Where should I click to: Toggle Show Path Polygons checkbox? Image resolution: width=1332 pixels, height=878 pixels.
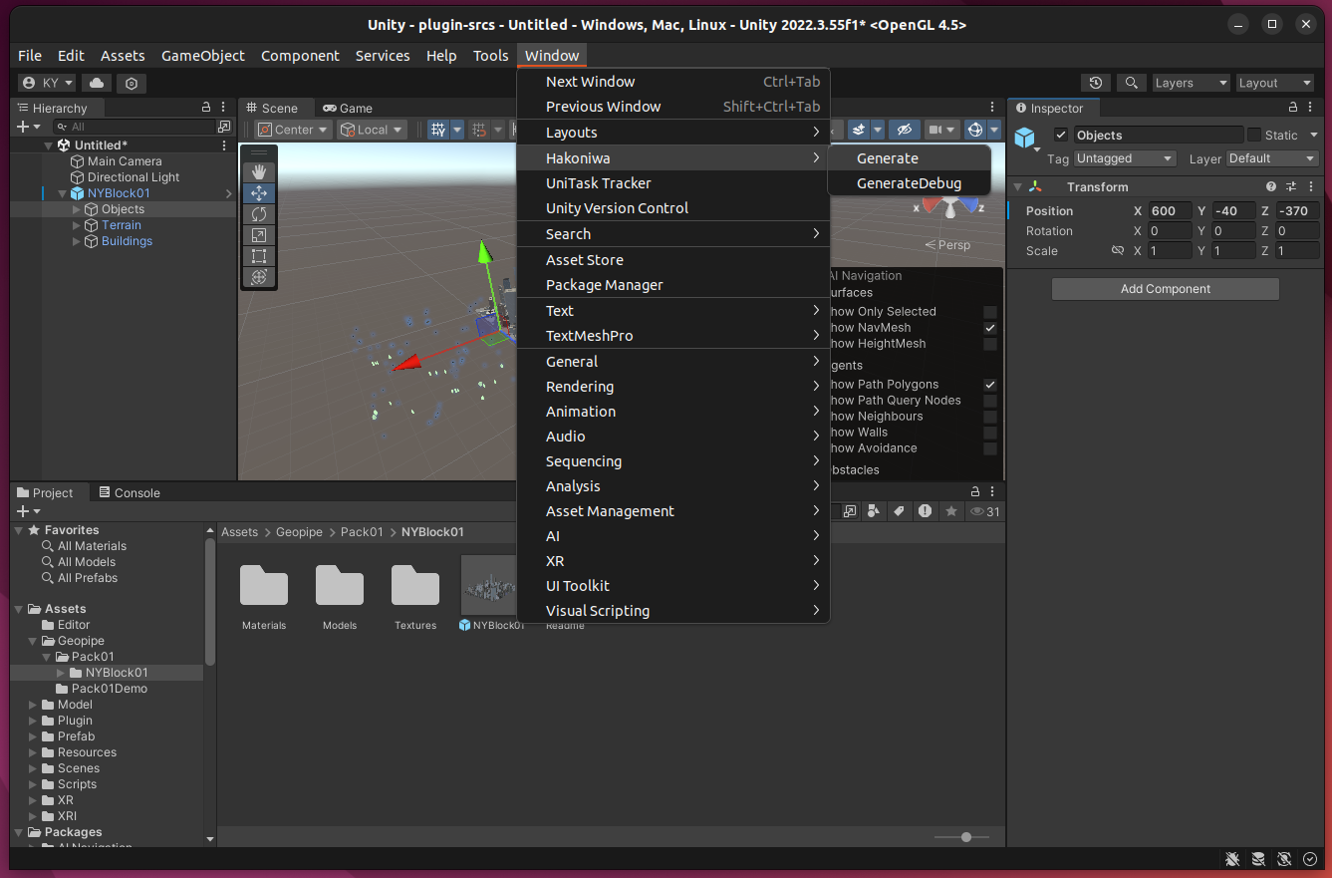pos(990,385)
